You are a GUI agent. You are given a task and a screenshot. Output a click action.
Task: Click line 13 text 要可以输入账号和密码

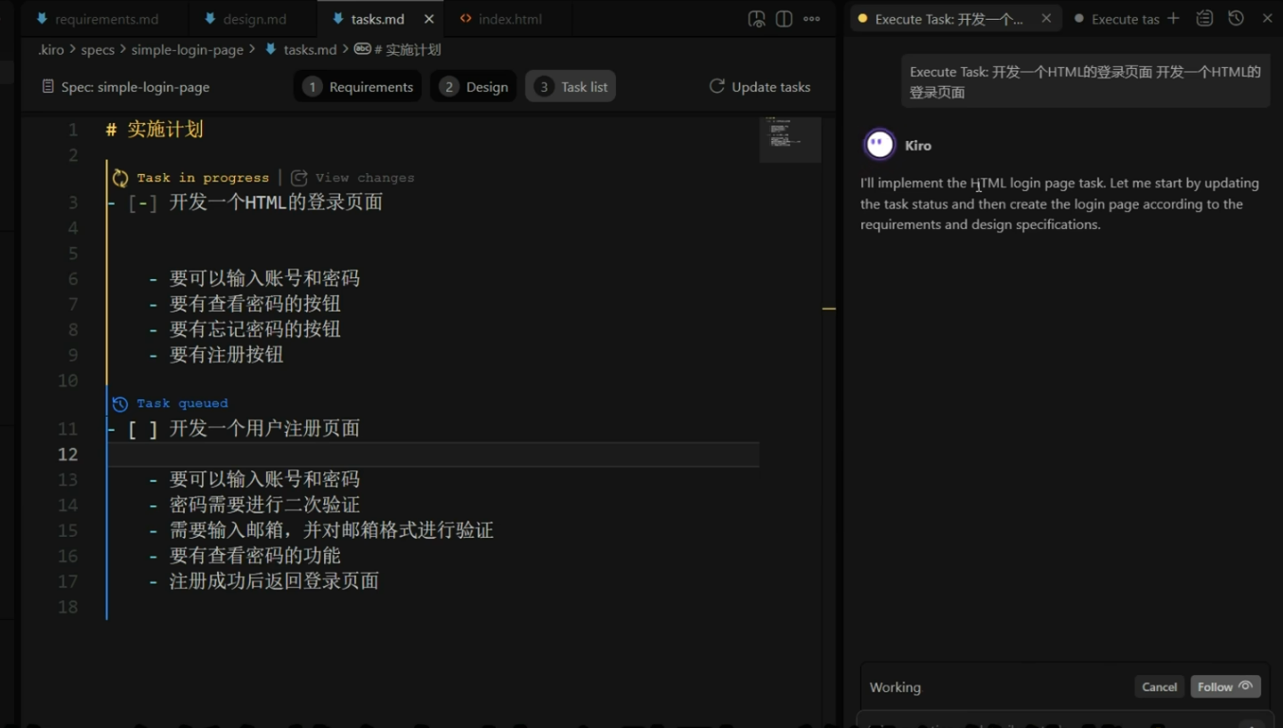pos(264,479)
